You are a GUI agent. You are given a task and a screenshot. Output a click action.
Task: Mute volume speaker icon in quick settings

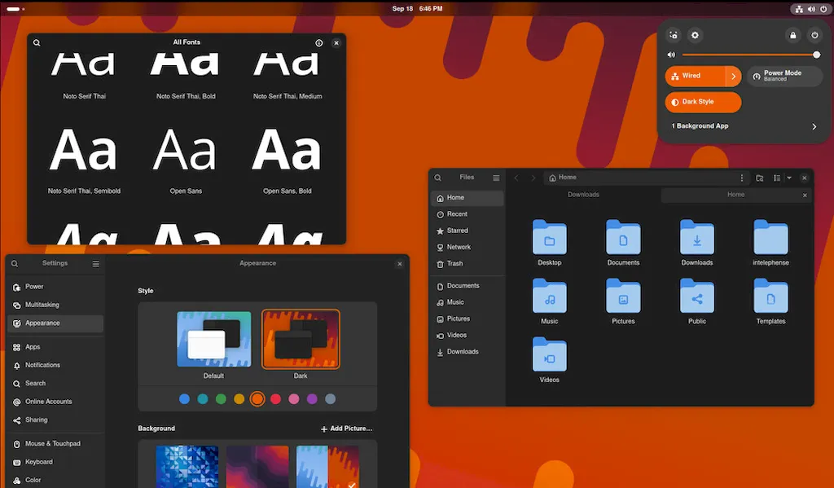pos(671,55)
